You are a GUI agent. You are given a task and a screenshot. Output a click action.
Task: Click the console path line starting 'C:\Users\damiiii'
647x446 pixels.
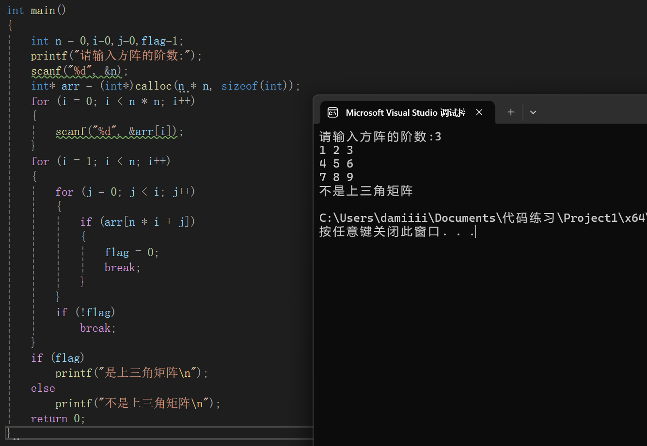point(483,218)
